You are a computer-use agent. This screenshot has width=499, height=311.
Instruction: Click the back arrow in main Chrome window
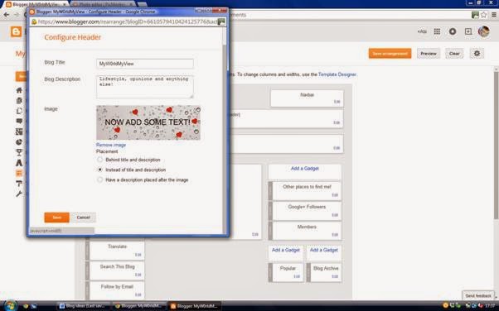click(x=6, y=15)
